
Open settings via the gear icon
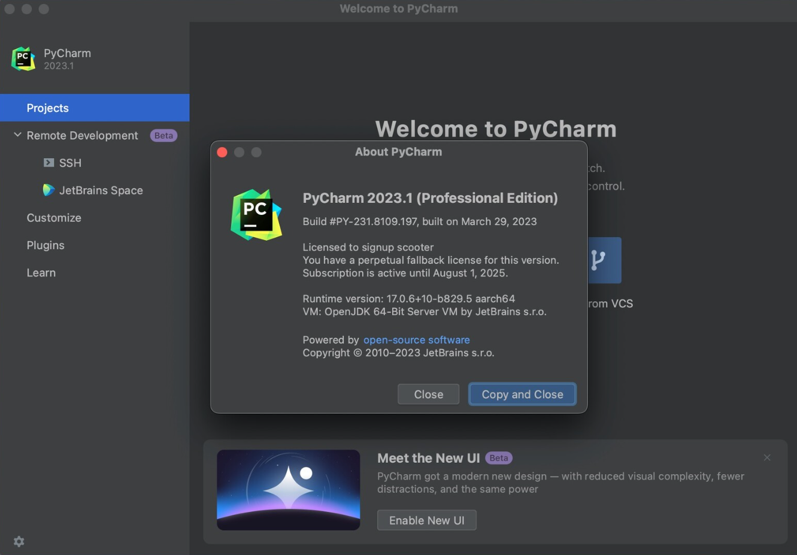[x=18, y=541]
